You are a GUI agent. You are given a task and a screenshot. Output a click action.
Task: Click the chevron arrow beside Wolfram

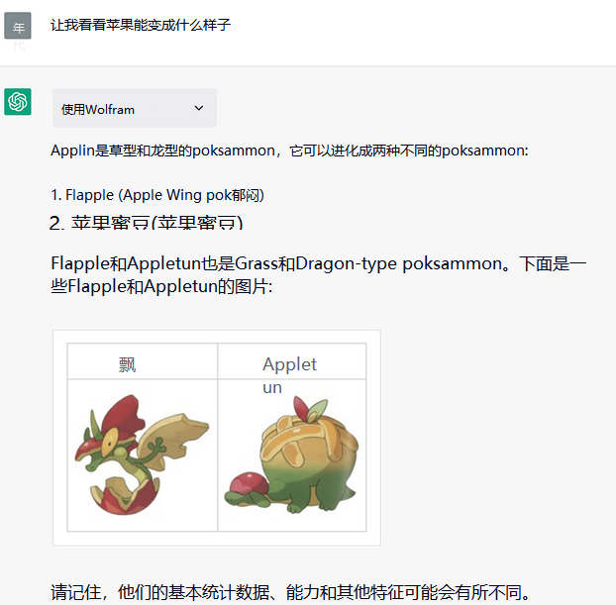199,108
